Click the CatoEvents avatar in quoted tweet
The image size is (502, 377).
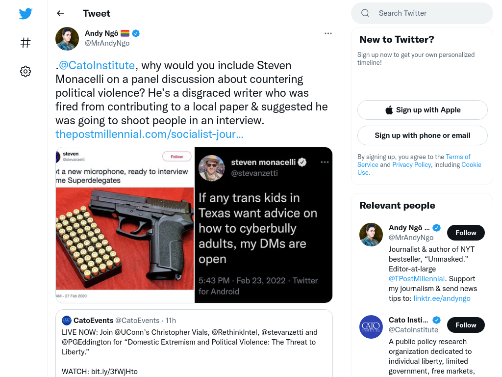click(x=67, y=320)
